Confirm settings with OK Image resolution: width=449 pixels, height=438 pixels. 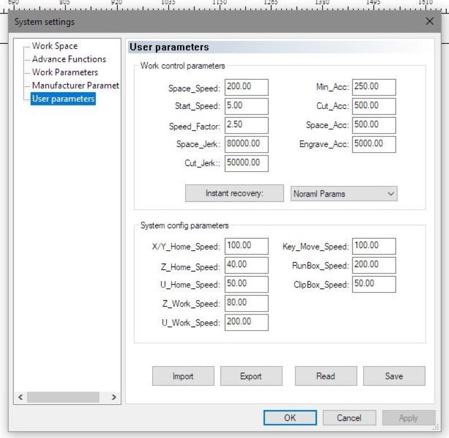tap(290, 418)
